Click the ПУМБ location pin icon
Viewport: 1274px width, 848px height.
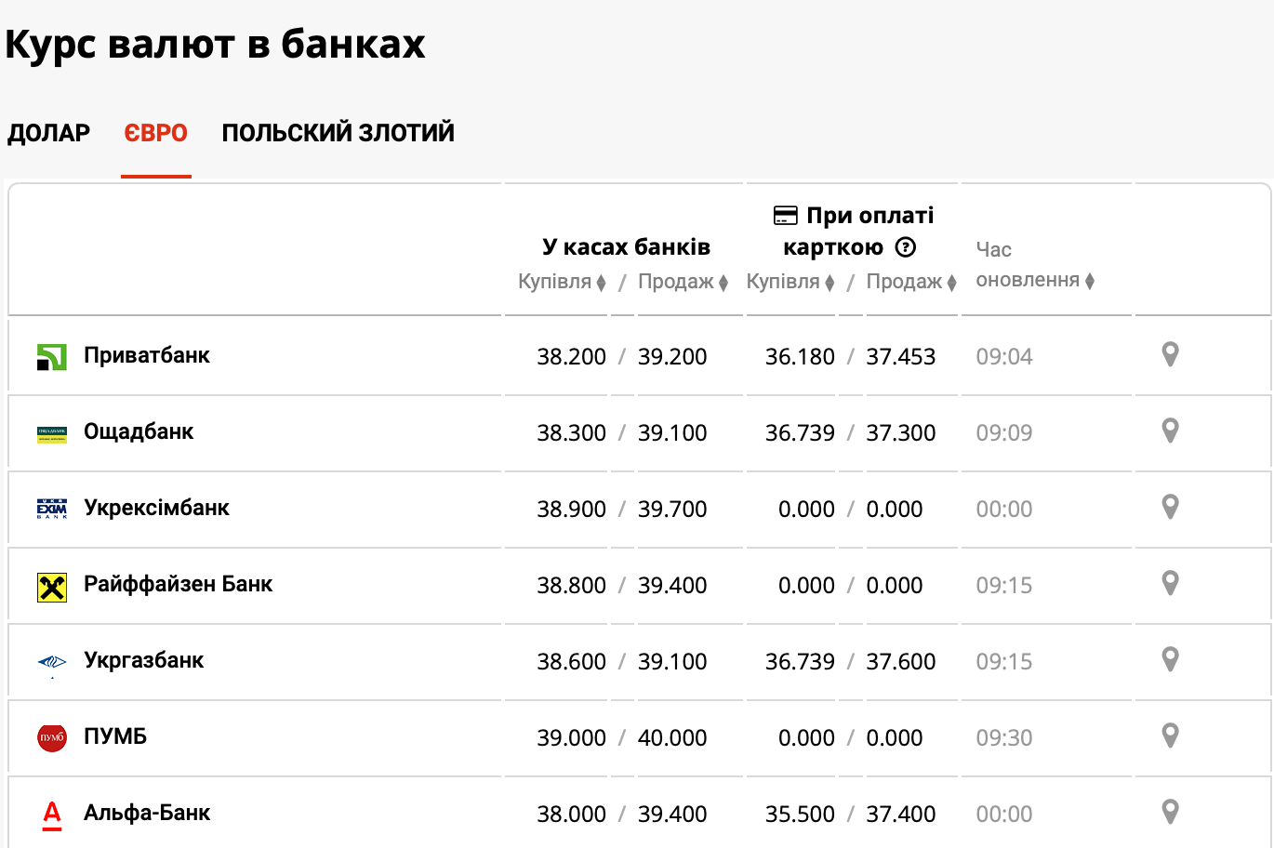tap(1170, 735)
